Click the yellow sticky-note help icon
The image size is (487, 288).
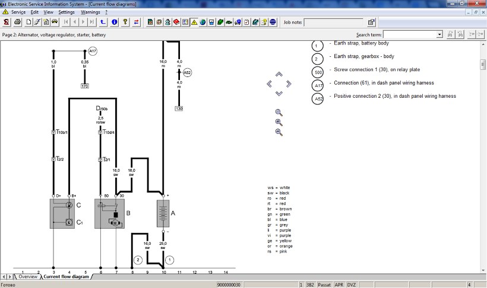[264, 22]
